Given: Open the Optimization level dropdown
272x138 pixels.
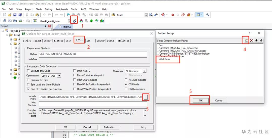Looking at the screenshot, I should (x=59, y=76).
